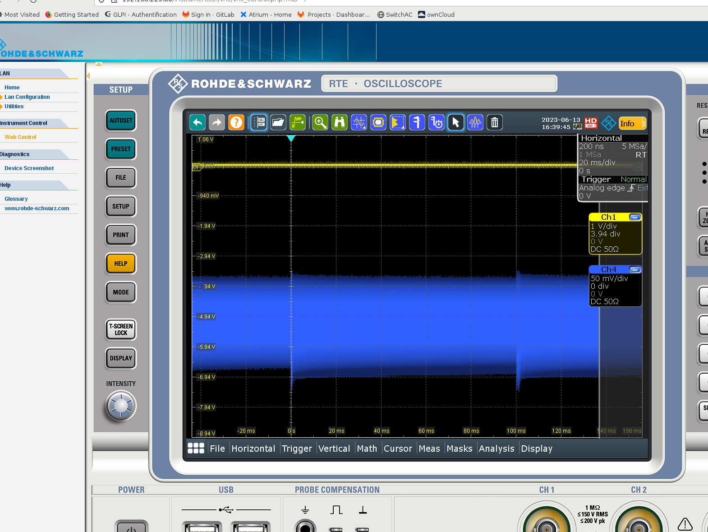The width and height of the screenshot is (708, 532).
Task: Minimize the Ch1 signal box
Action: [635, 217]
